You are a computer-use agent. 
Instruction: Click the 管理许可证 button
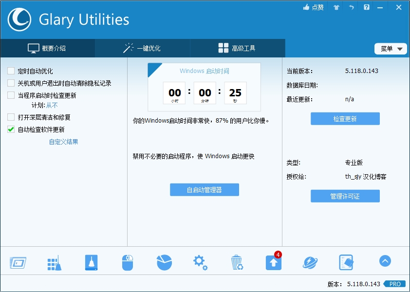(345, 196)
